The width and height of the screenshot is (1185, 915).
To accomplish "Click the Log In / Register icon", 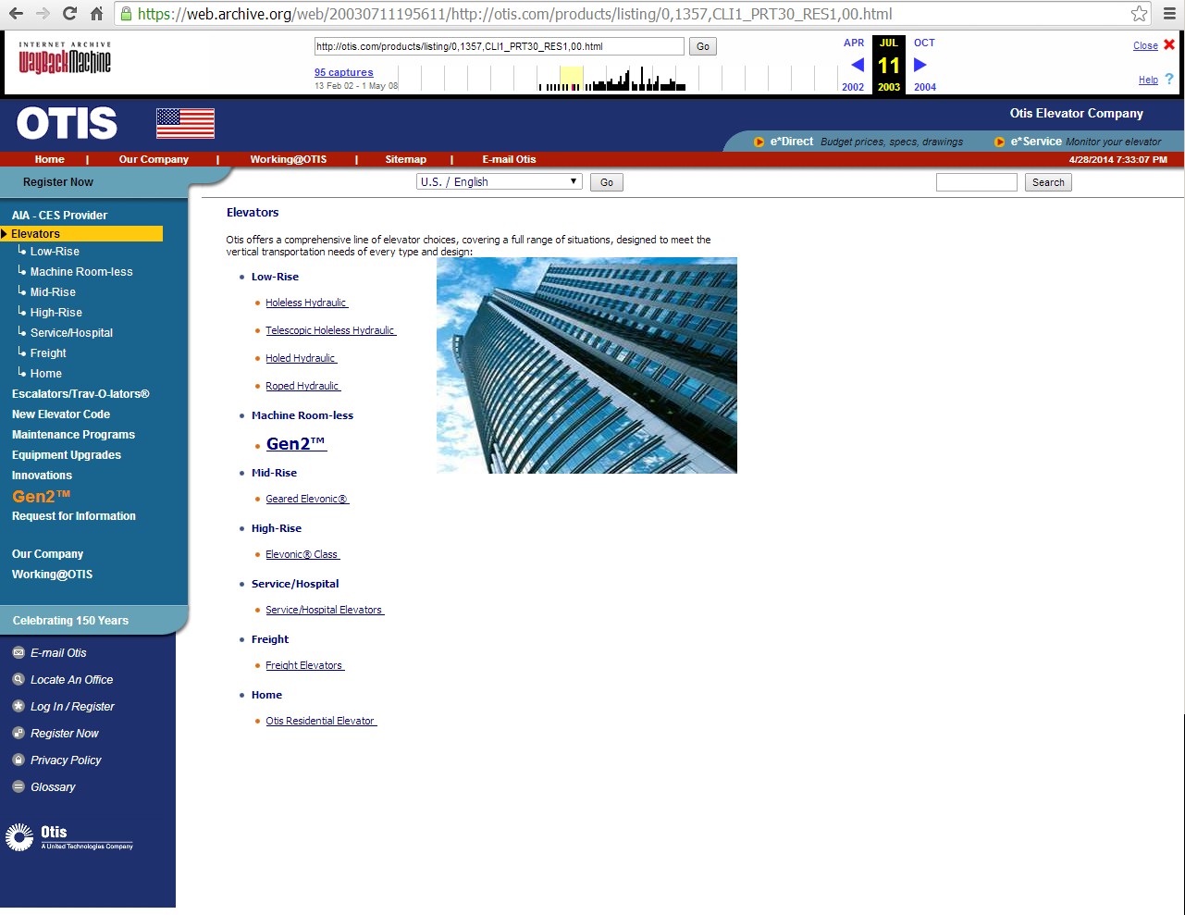I will pyautogui.click(x=19, y=707).
